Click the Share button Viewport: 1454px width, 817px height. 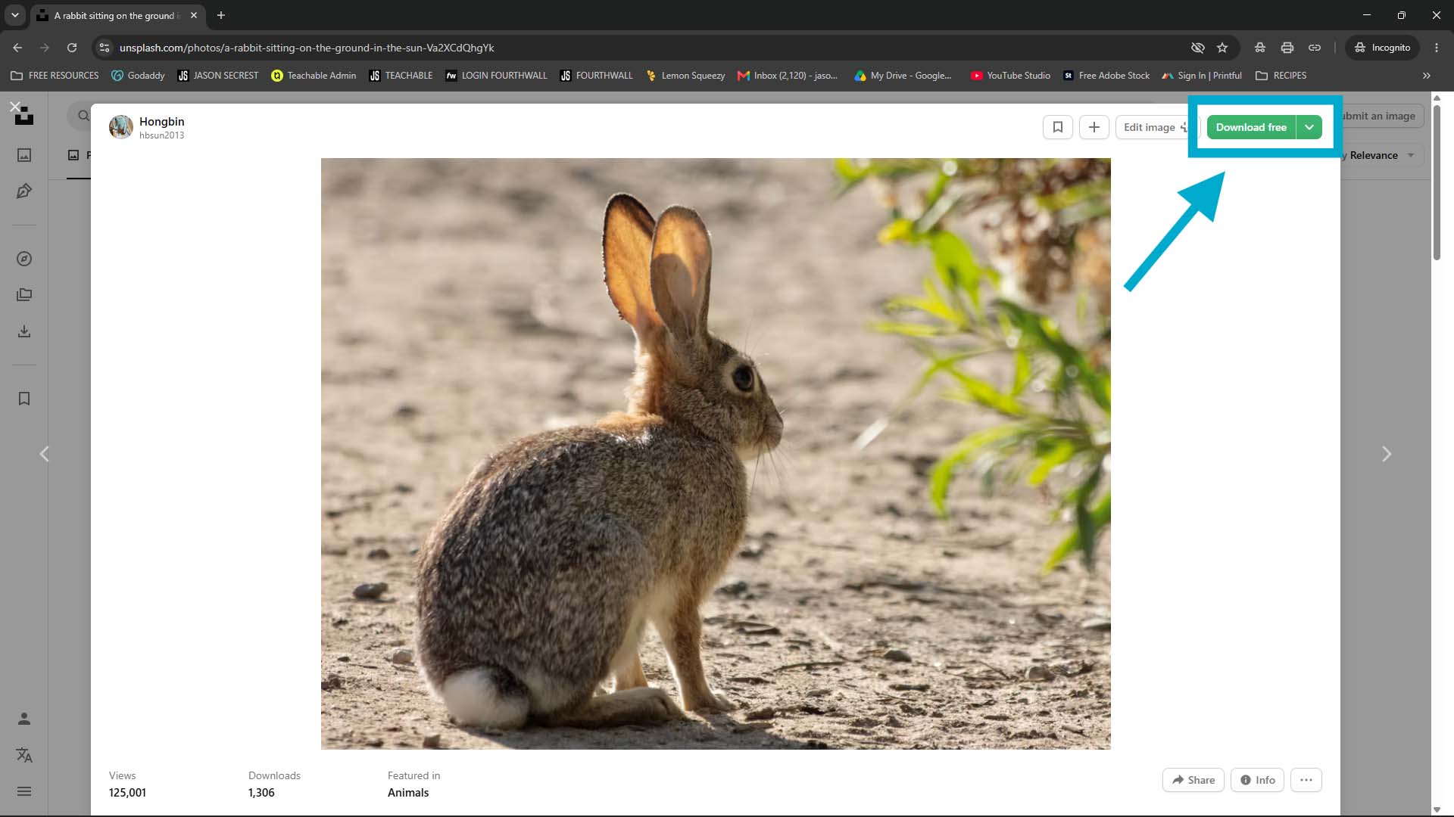click(1193, 780)
